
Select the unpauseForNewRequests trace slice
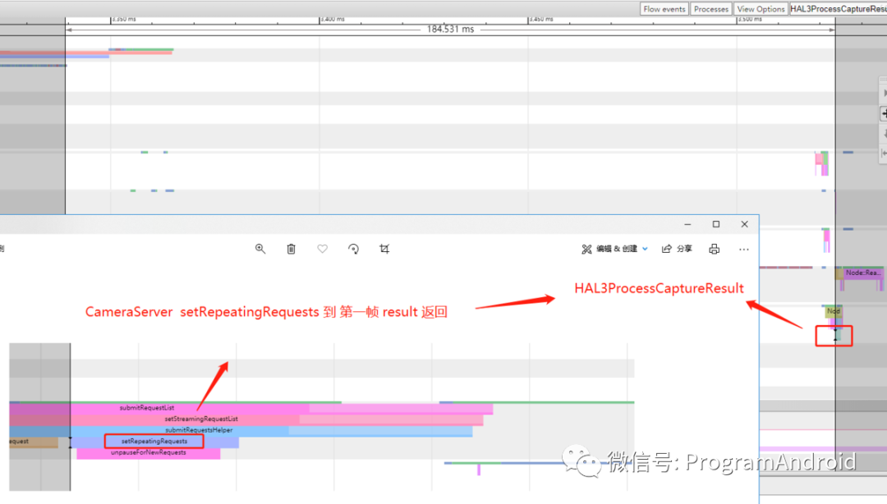(x=148, y=453)
